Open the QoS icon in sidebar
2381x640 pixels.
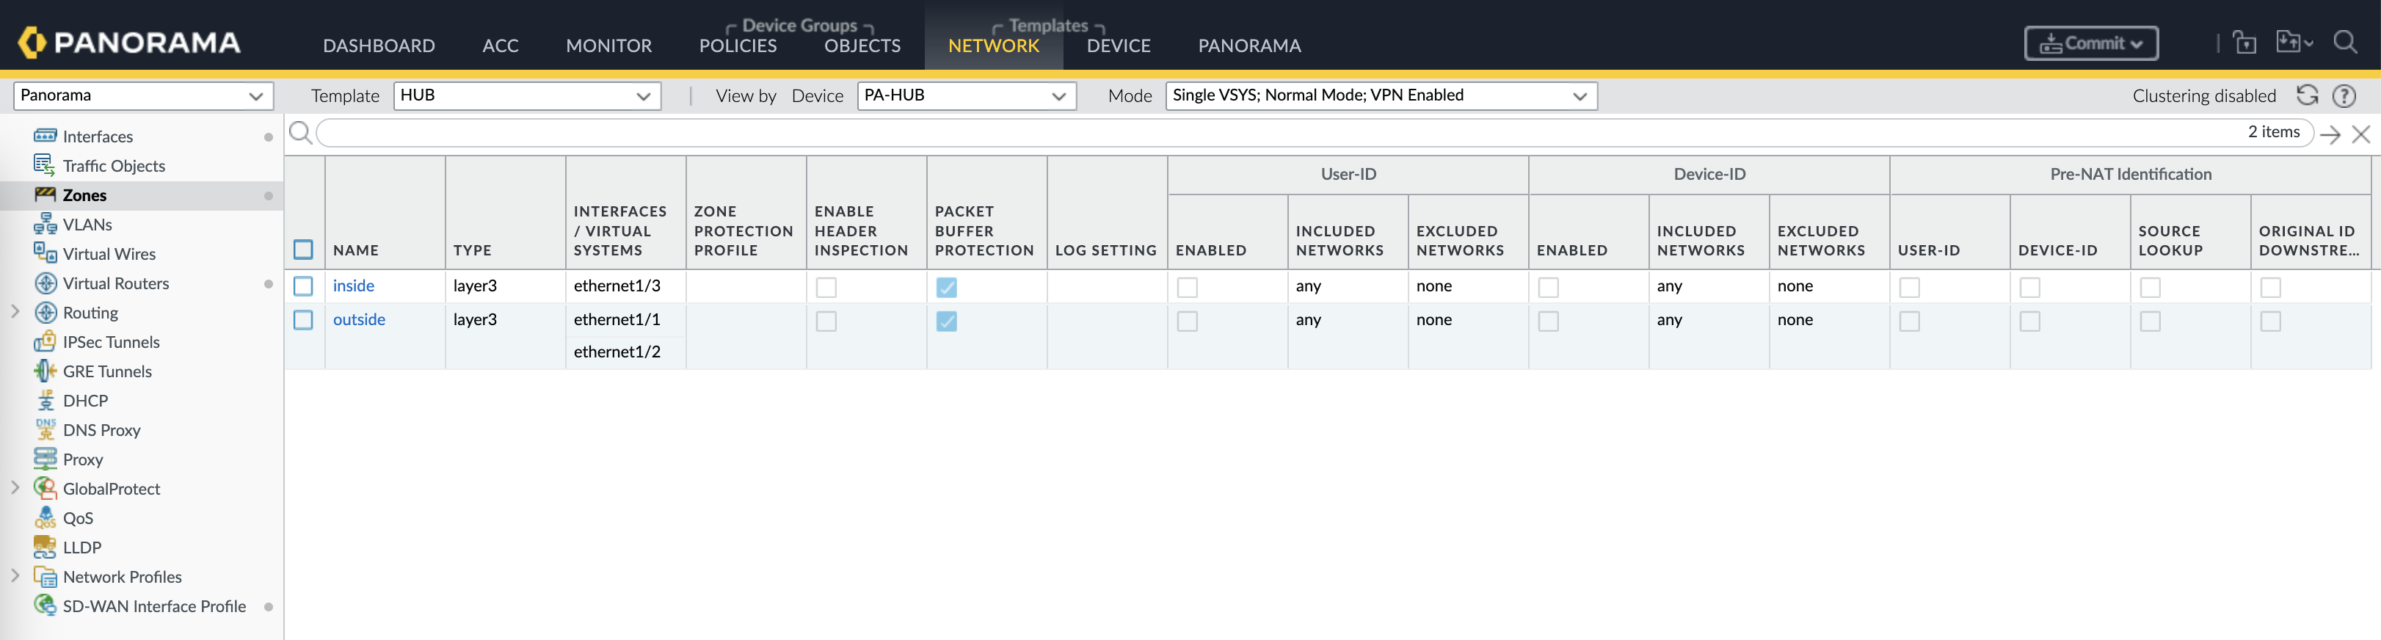click(x=44, y=518)
